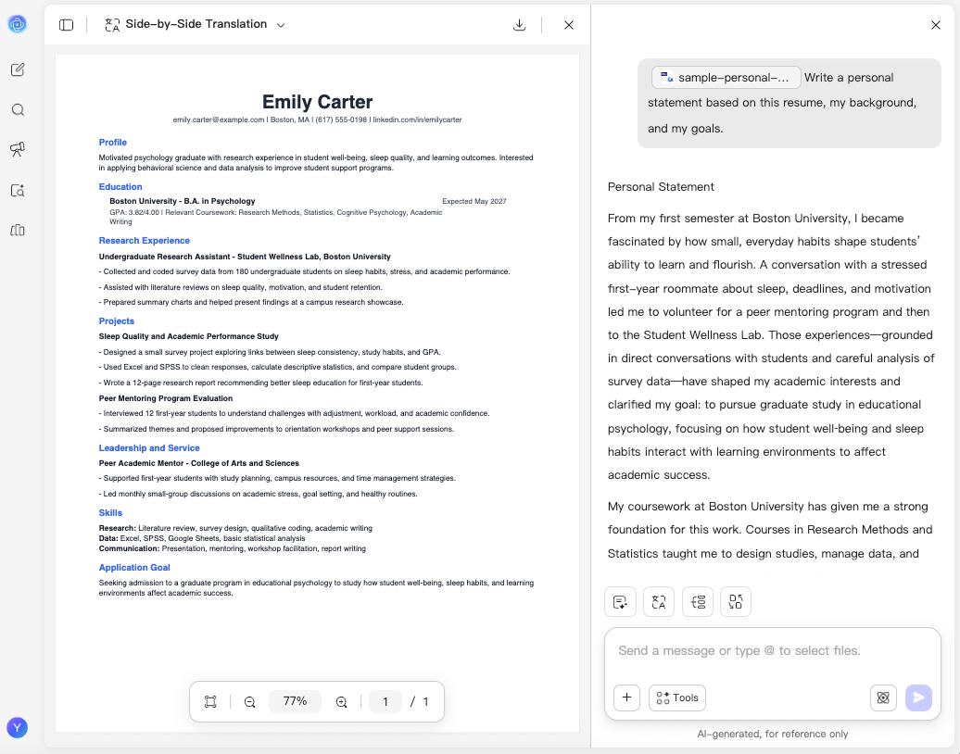Click the email and contact line under name
960x754 pixels.
click(317, 120)
